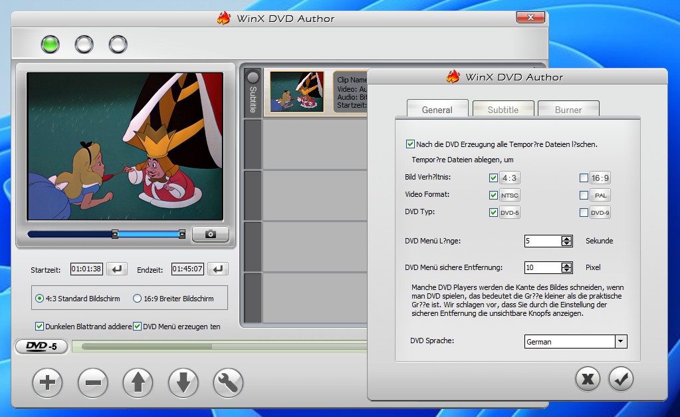Switch to the Burner tab

568,109
